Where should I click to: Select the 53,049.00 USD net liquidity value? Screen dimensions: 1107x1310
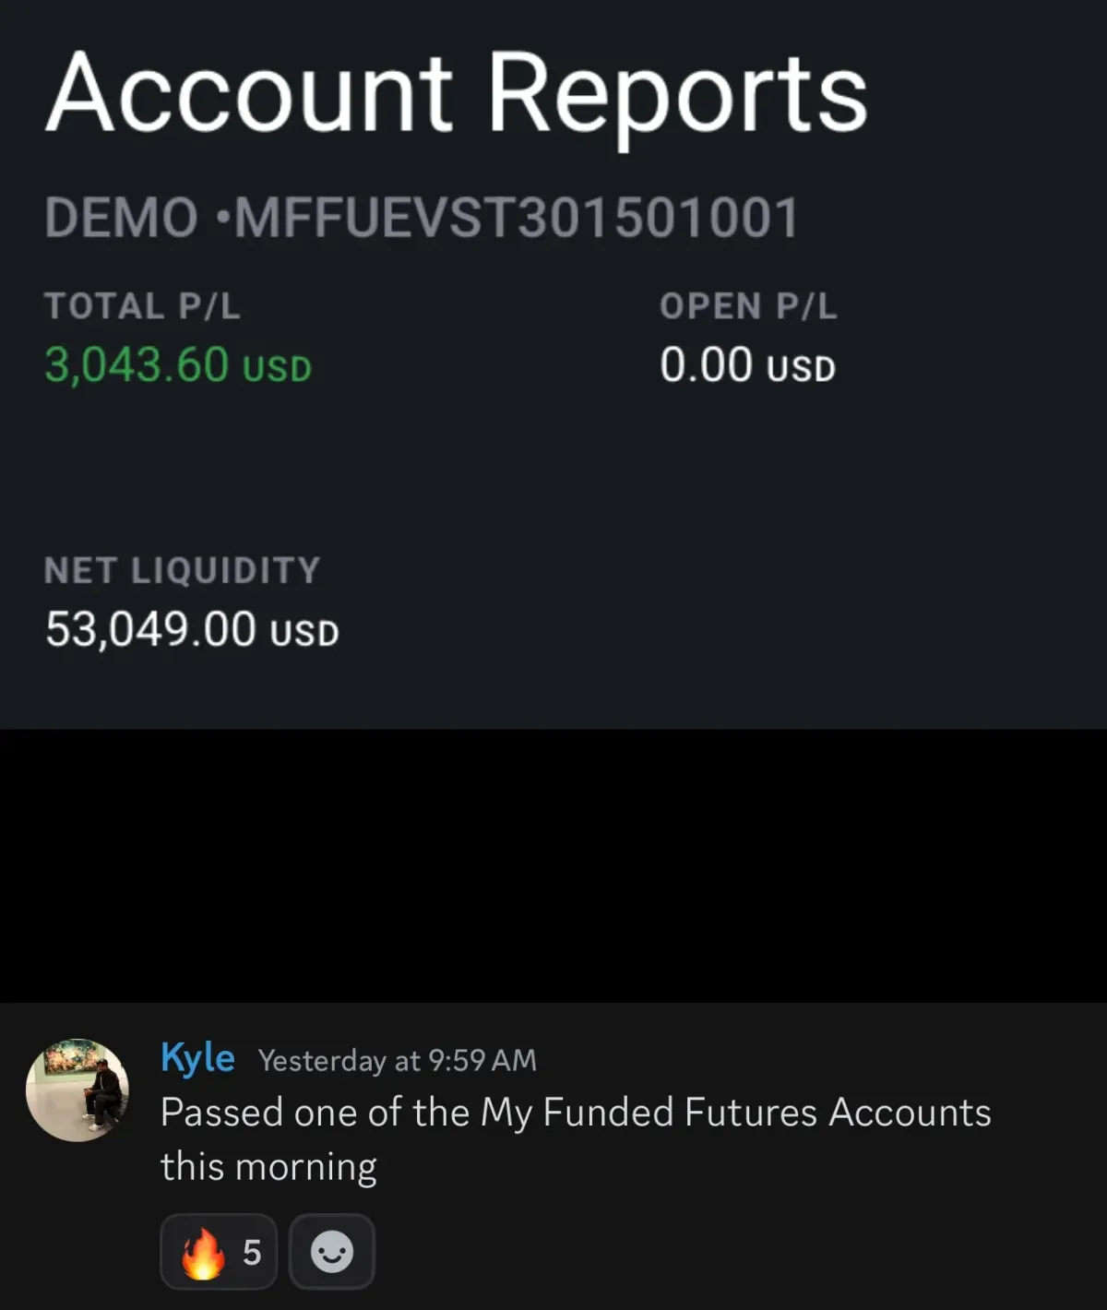(x=192, y=629)
